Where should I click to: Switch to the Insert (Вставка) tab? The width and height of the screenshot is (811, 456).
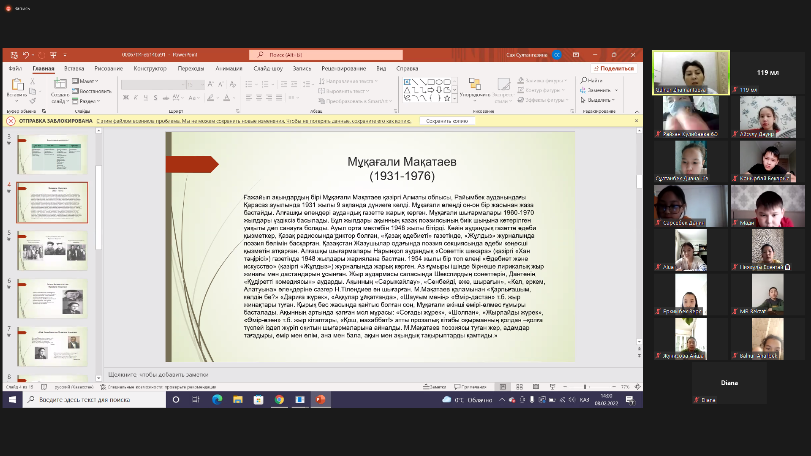coord(74,68)
